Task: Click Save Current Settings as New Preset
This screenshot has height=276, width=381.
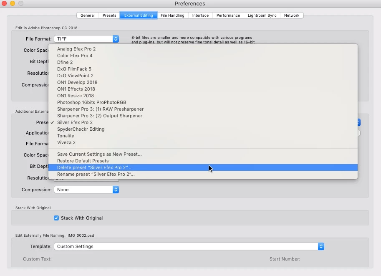Action: coord(203,154)
